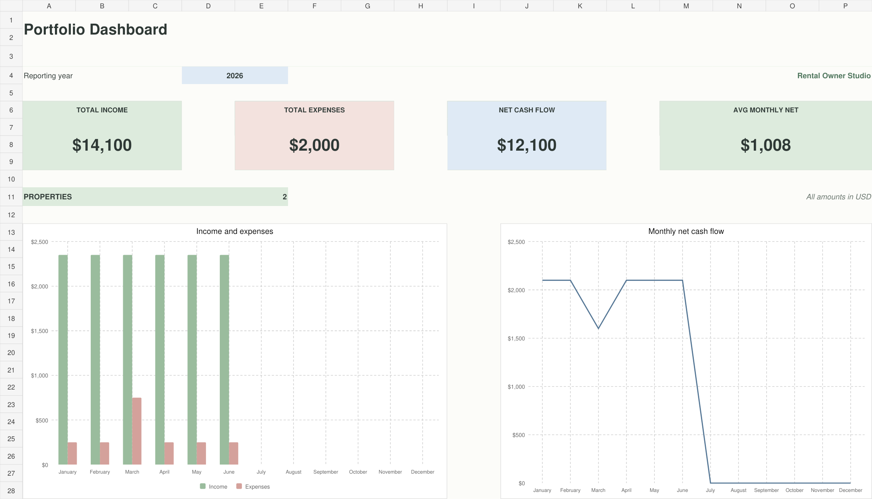Viewport: 872px width, 499px height.
Task: Click the $12,100 net cash flow value
Action: (527, 145)
